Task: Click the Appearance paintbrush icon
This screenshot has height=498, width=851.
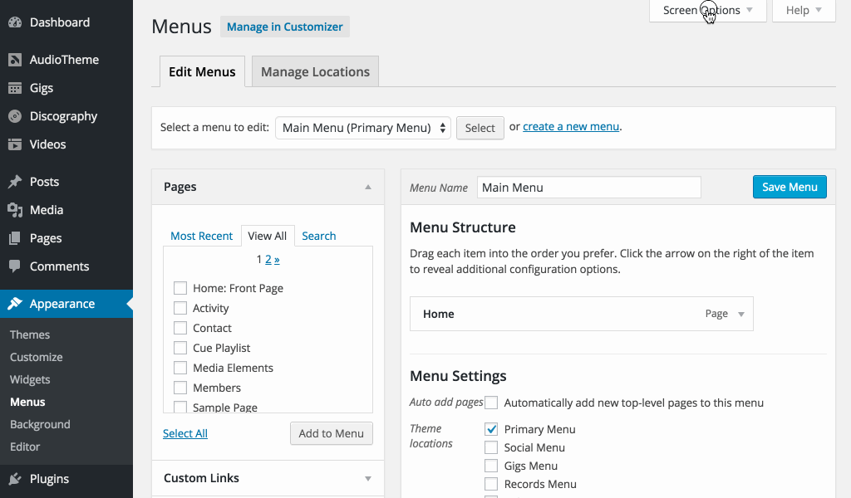Action: pyautogui.click(x=15, y=304)
